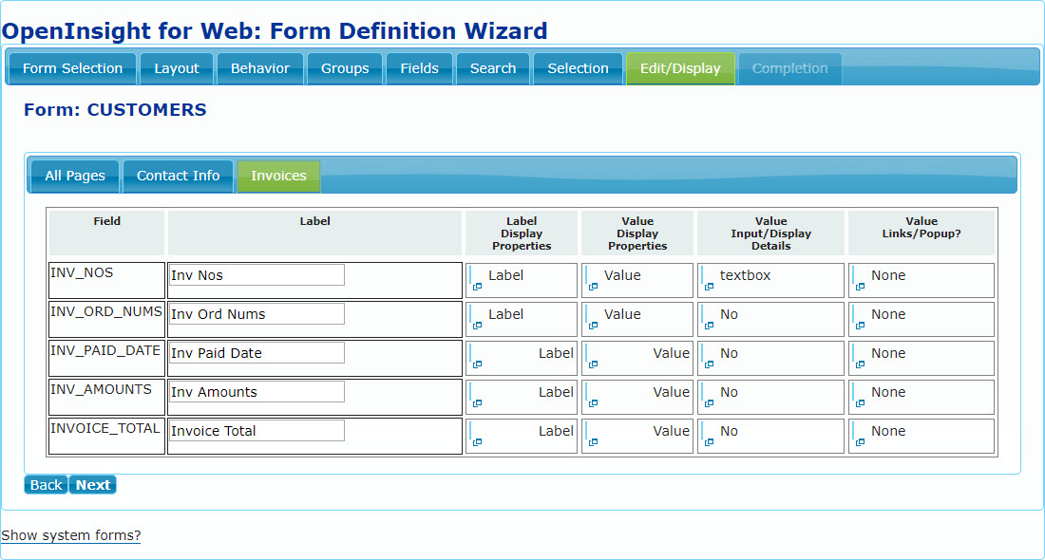Click into the 'Inv Ord Nums' label field
The width and height of the screenshot is (1045, 560).
pos(256,313)
